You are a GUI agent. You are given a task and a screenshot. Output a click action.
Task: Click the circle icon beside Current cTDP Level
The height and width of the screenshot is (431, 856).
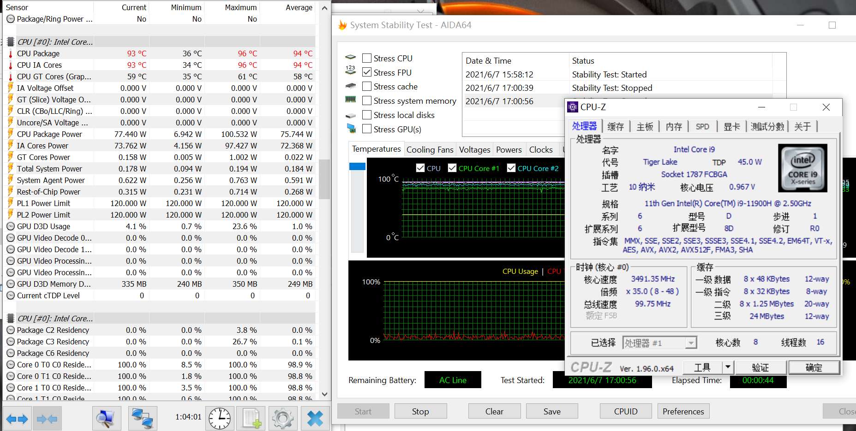[x=11, y=295]
